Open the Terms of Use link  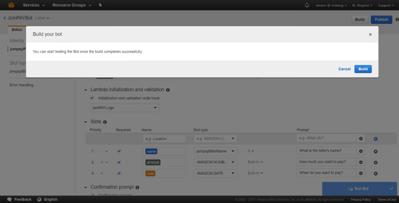point(387,200)
